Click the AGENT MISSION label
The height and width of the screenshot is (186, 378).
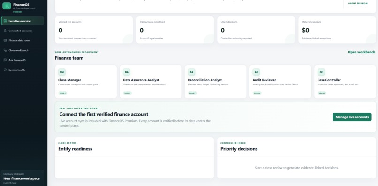pos(358,3)
